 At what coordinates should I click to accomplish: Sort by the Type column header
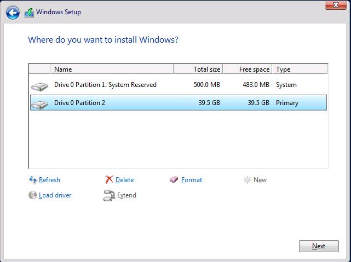point(300,69)
